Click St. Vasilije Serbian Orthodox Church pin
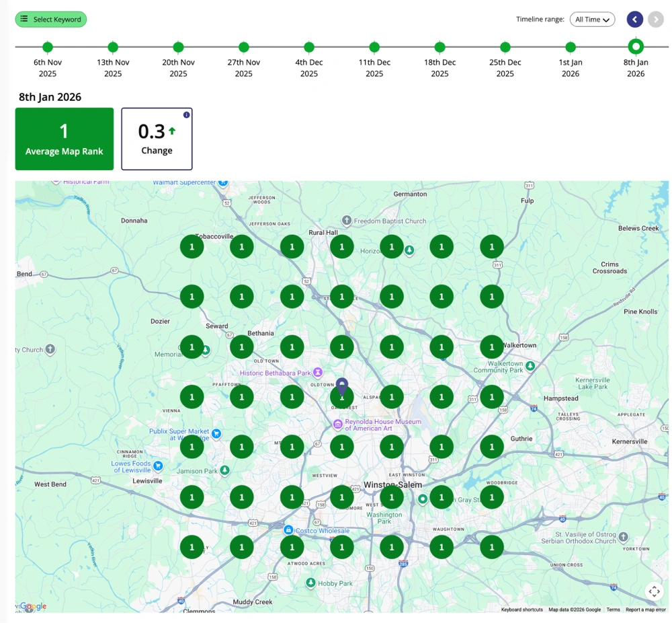 (624, 536)
